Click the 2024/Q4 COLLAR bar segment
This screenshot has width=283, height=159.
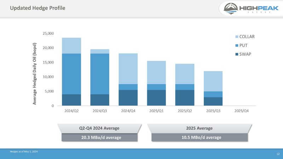(x=128, y=69)
